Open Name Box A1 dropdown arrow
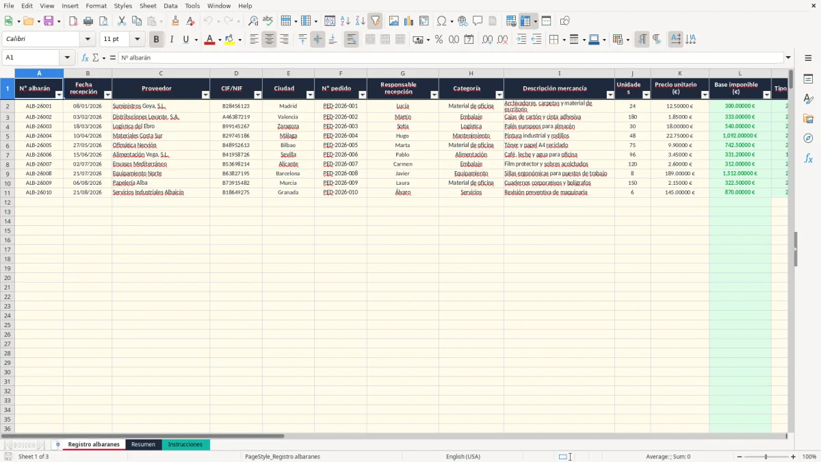This screenshot has width=821, height=462. pyautogui.click(x=67, y=57)
